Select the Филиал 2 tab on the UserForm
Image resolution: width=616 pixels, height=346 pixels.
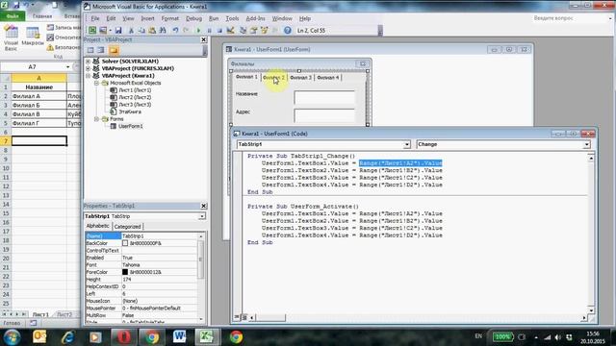[x=273, y=78]
